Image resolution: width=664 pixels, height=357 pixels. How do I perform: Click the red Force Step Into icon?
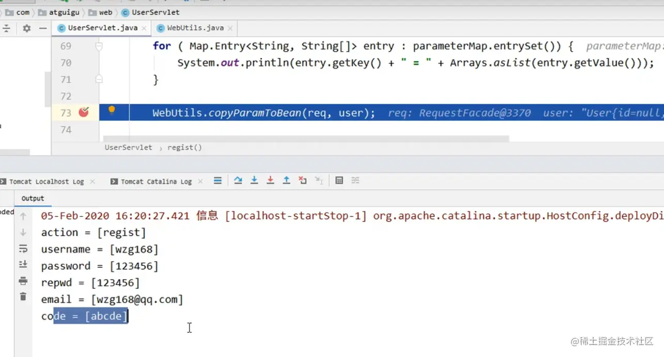click(x=270, y=181)
